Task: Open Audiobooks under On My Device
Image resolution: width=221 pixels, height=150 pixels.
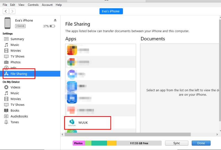Action: tap(19, 116)
